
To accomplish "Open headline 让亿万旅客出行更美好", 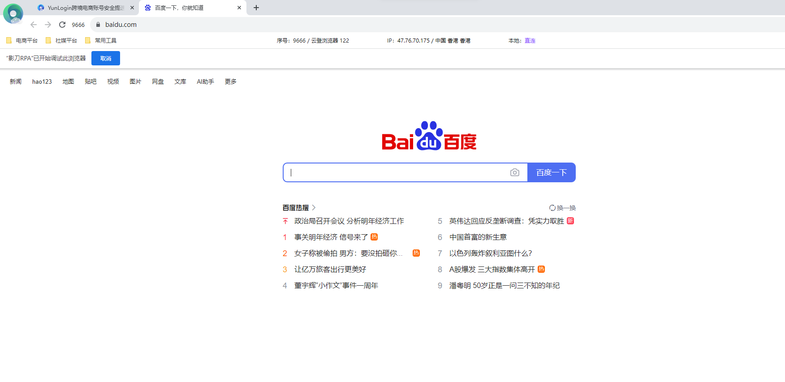I will pyautogui.click(x=330, y=269).
